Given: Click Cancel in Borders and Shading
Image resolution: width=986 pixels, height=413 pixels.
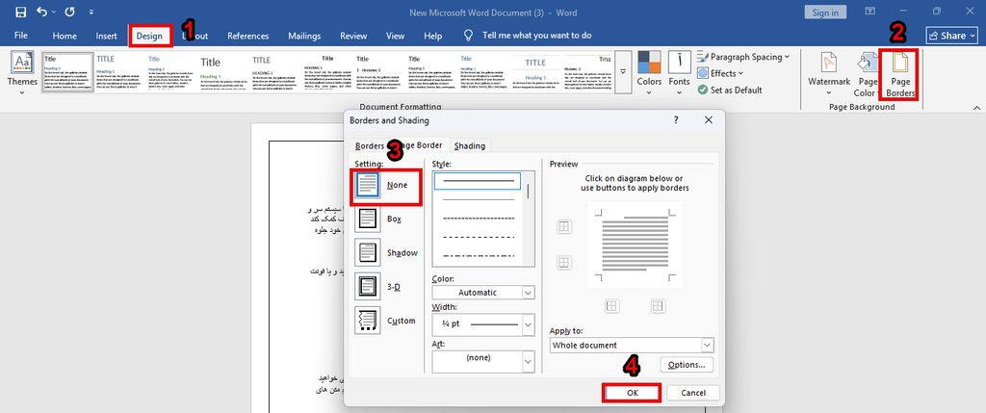Looking at the screenshot, I should point(693,393).
